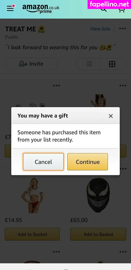
Task: Open the View lists link
Action: [x=100, y=29]
